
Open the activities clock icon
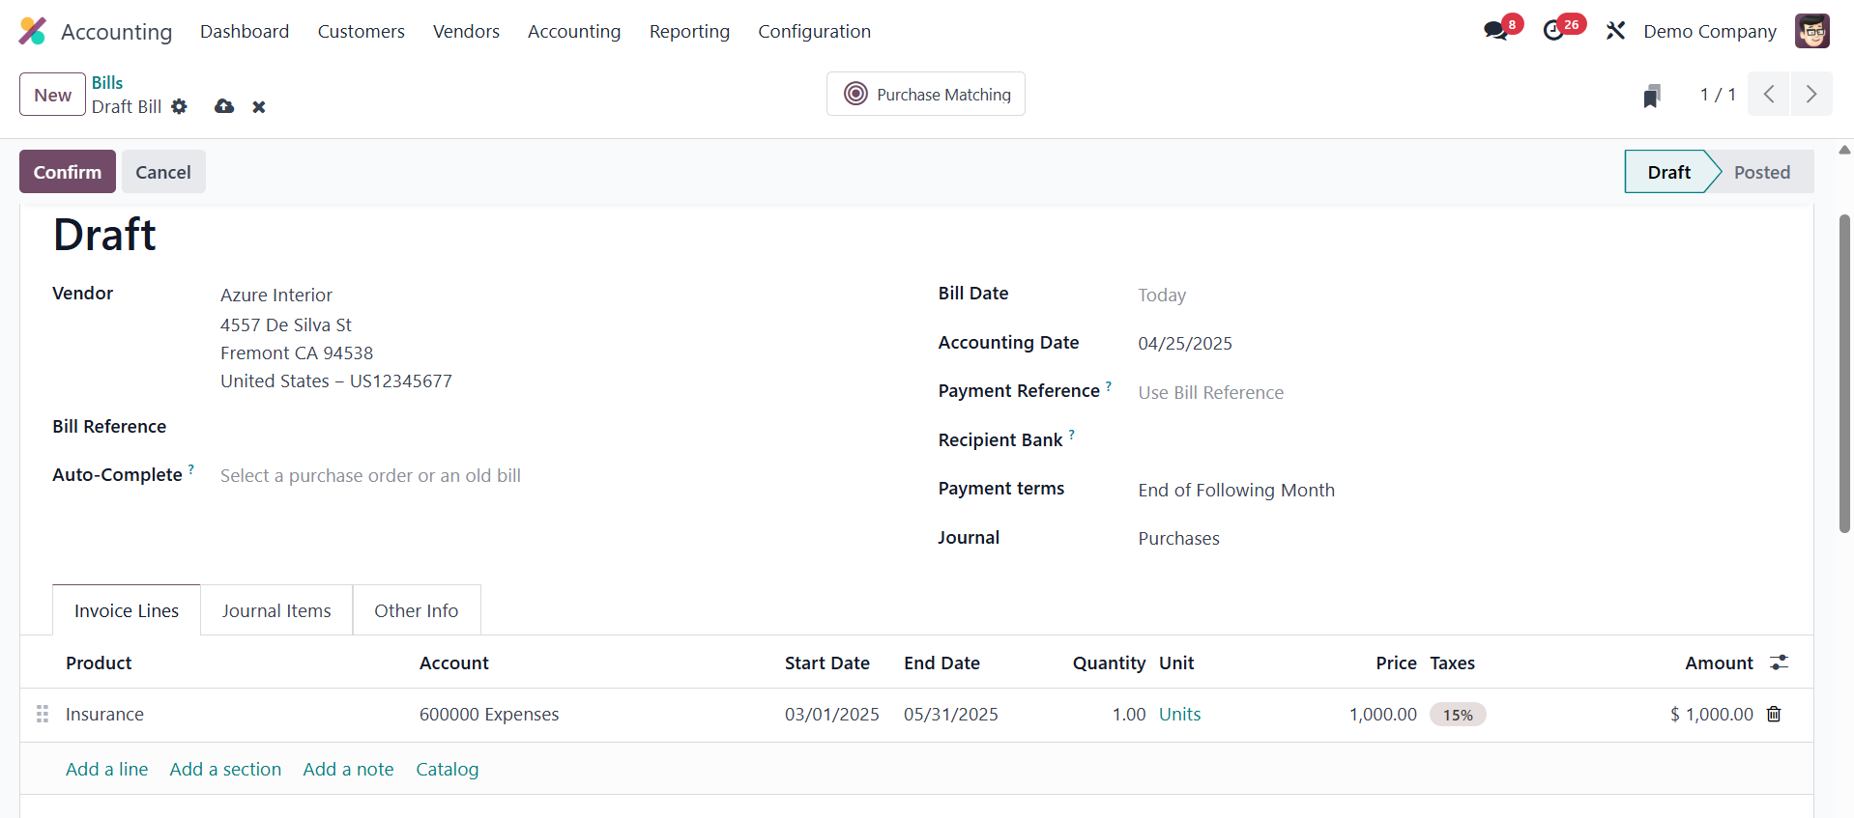tap(1553, 31)
